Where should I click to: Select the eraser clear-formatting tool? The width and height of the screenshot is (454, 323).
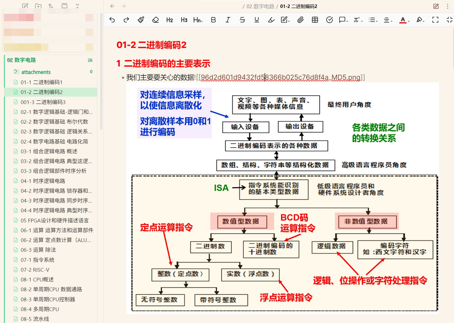point(155,20)
